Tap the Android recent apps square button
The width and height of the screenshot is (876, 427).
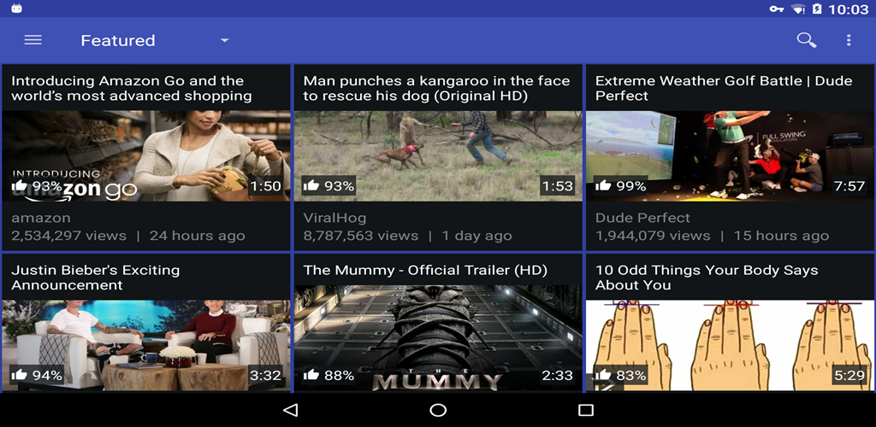pos(585,410)
